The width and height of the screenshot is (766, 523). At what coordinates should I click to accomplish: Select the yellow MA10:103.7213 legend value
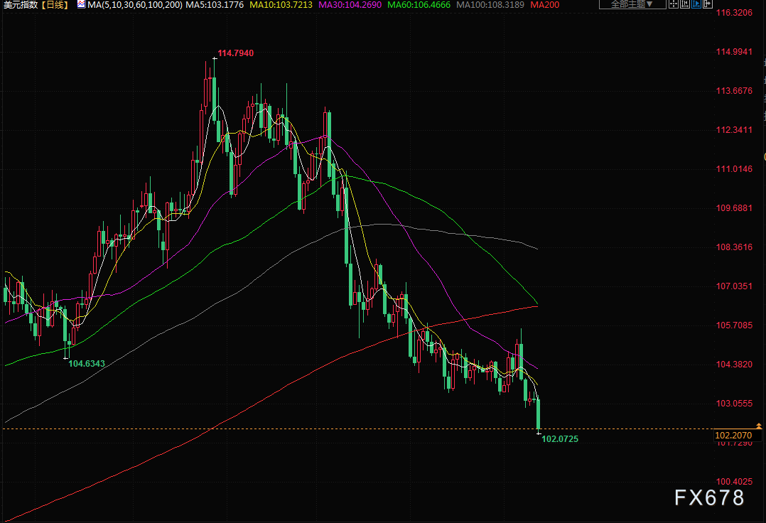pyautogui.click(x=281, y=5)
